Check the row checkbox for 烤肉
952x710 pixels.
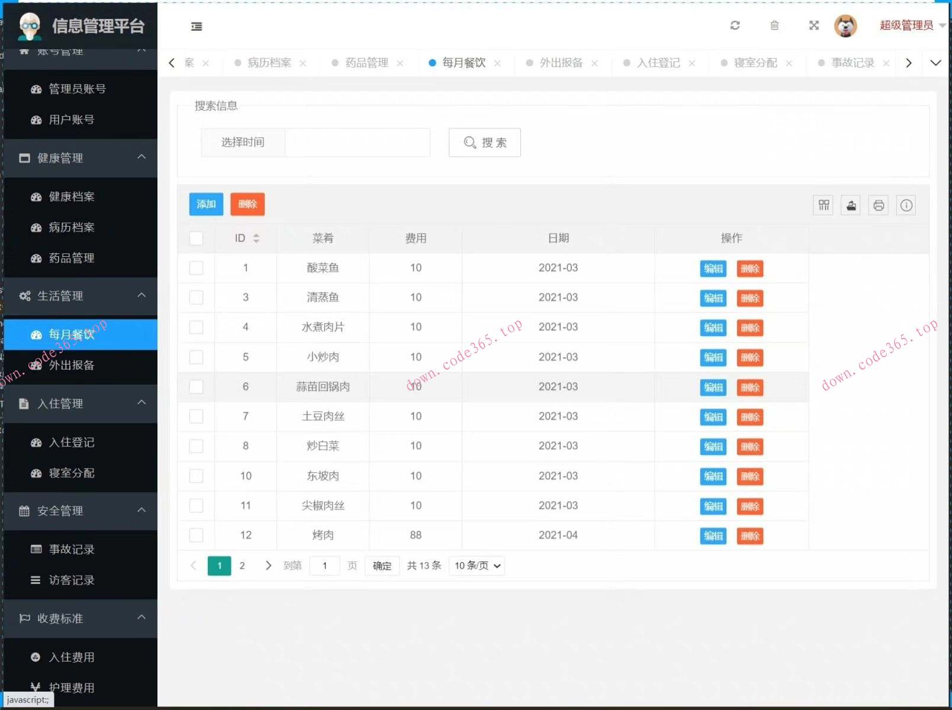coord(196,535)
